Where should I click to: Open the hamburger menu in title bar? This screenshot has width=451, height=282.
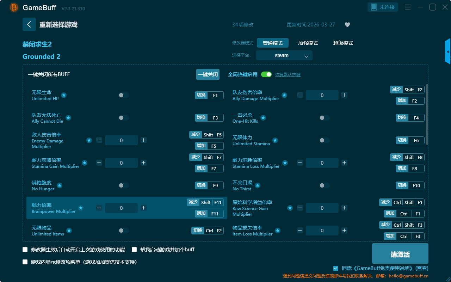tap(408, 7)
